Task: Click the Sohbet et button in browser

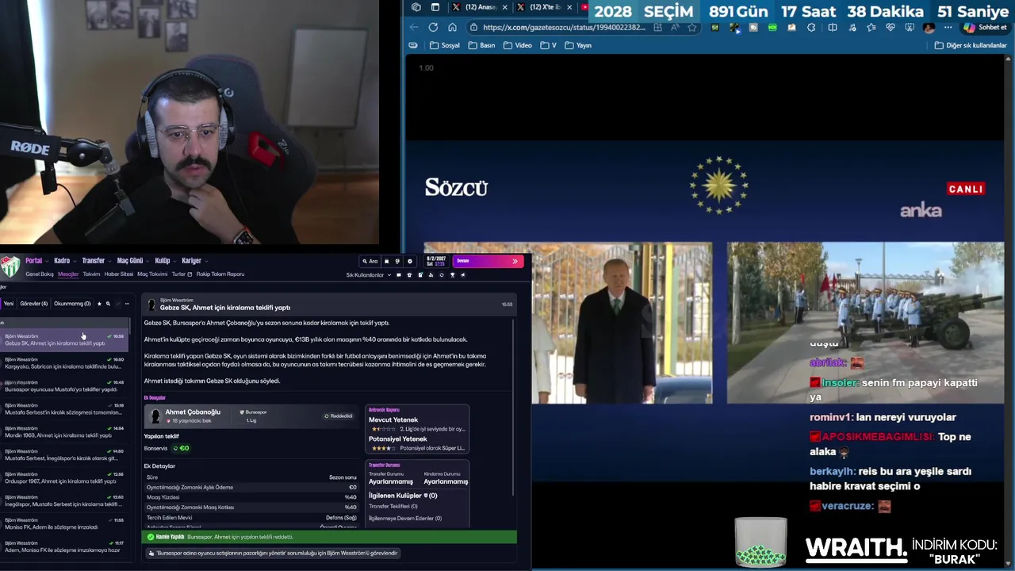Action: [986, 27]
